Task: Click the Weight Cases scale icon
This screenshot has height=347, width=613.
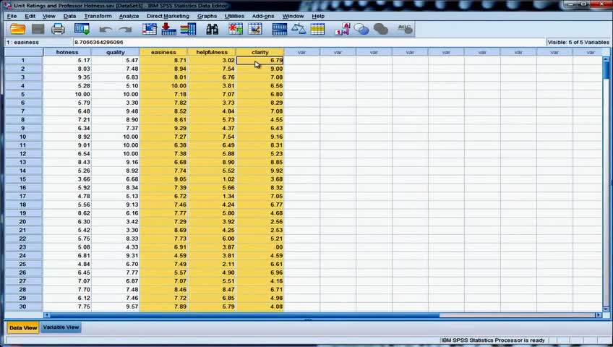Action: [x=299, y=29]
